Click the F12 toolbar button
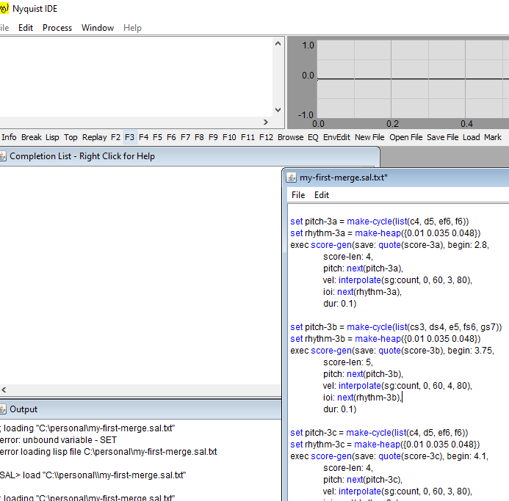The image size is (509, 501). [266, 137]
